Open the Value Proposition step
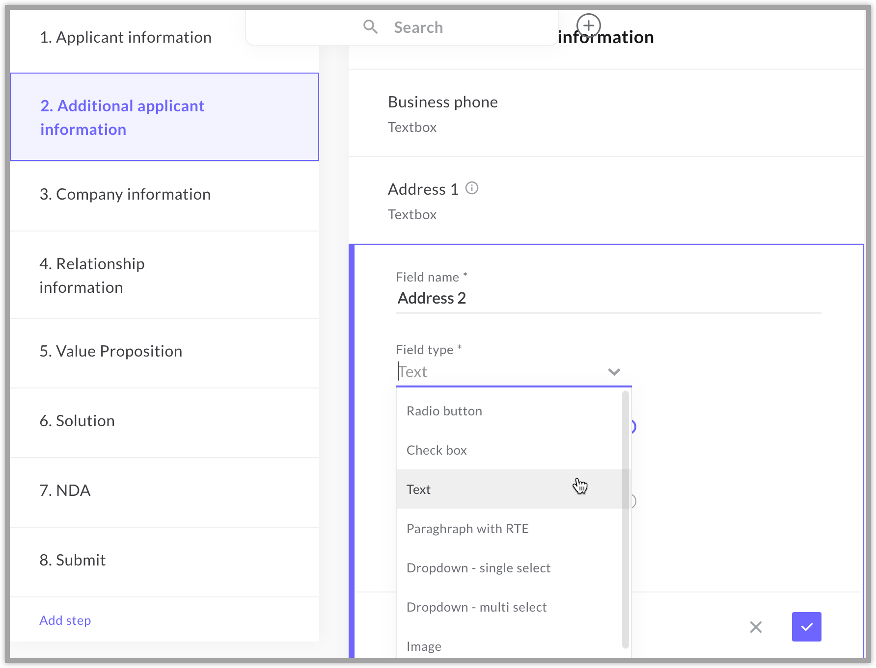 [111, 351]
